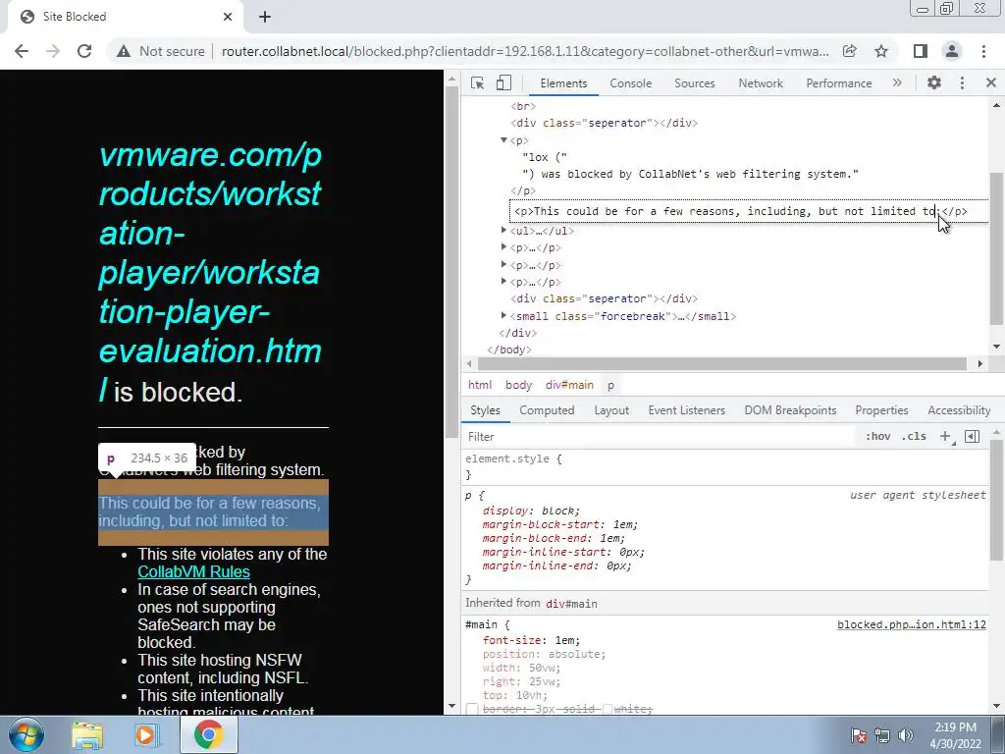1005x754 pixels.
Task: Click the Chrome taskbar icon
Action: [x=208, y=734]
